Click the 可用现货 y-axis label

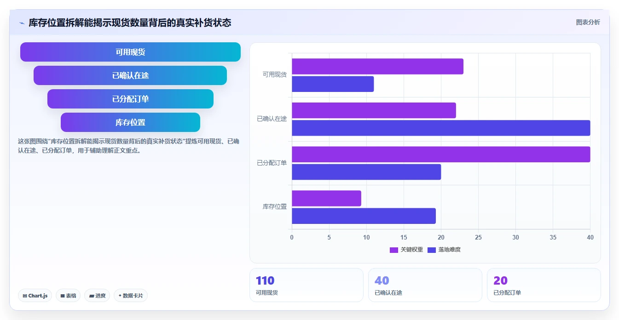[275, 74]
